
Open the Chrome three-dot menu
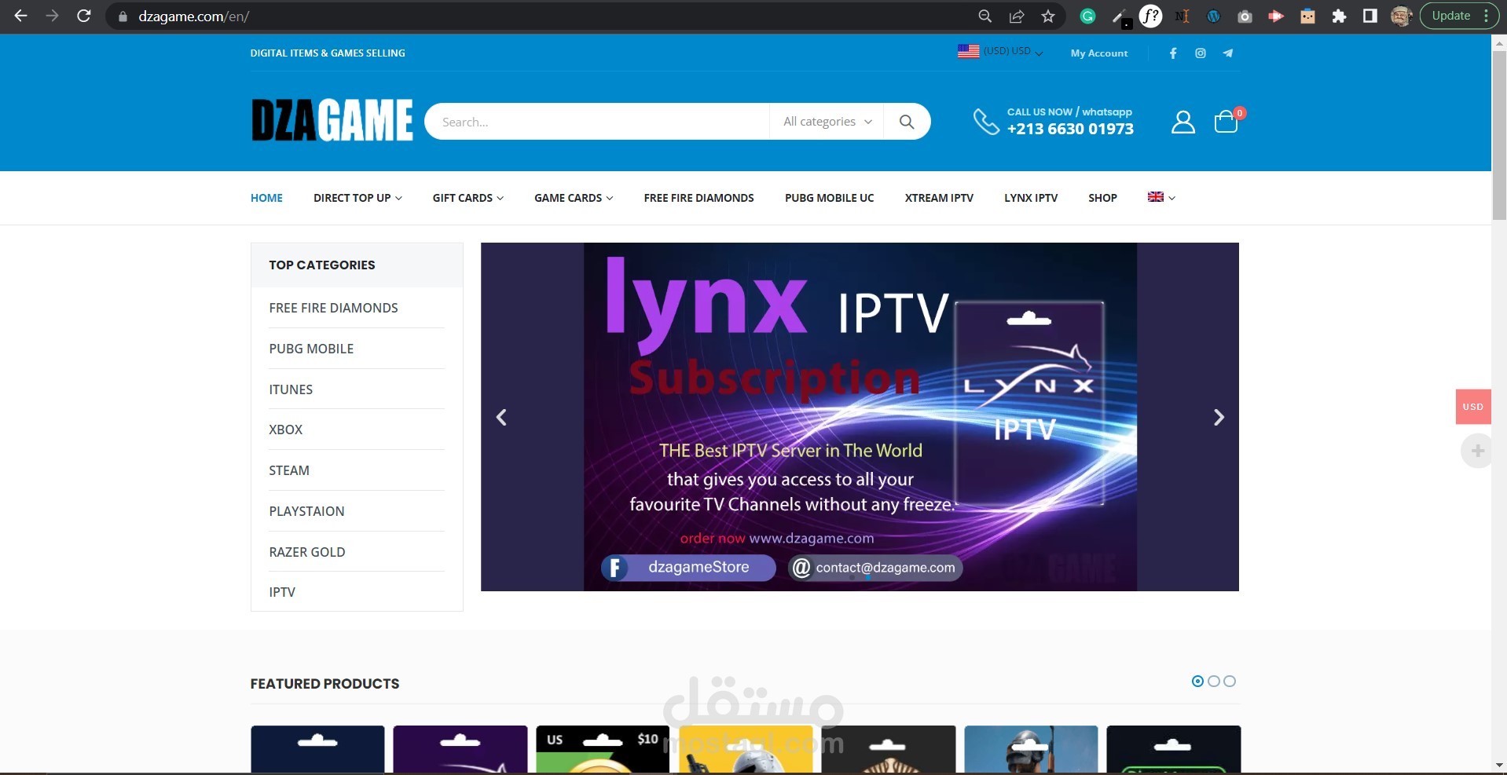[x=1487, y=16]
